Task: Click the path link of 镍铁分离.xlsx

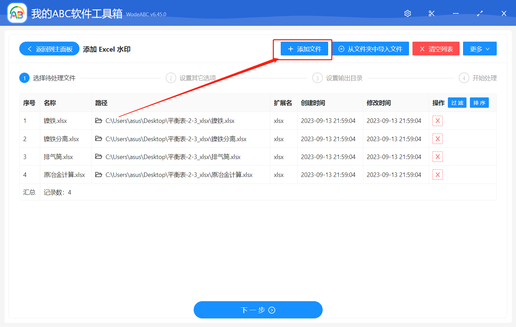Action: (175, 139)
